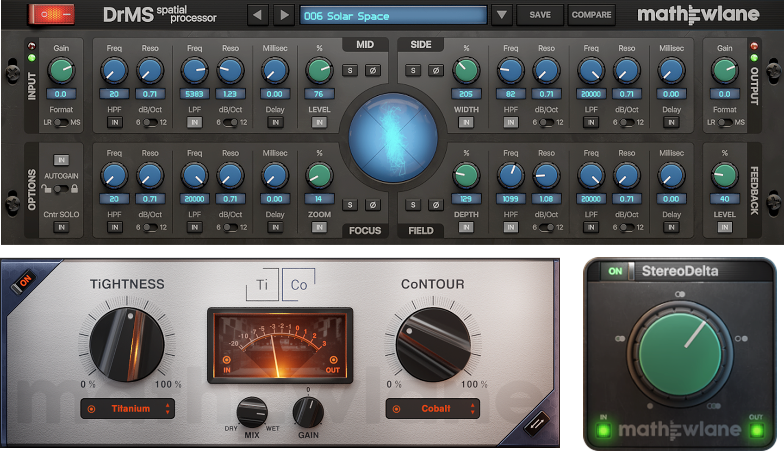Go to next preset arrow
The height and width of the screenshot is (451, 784).
285,15
